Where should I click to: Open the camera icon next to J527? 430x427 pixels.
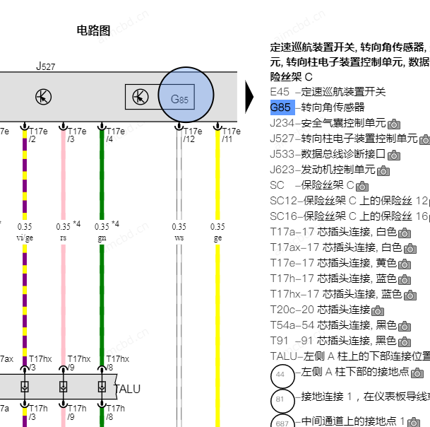coord(425,139)
